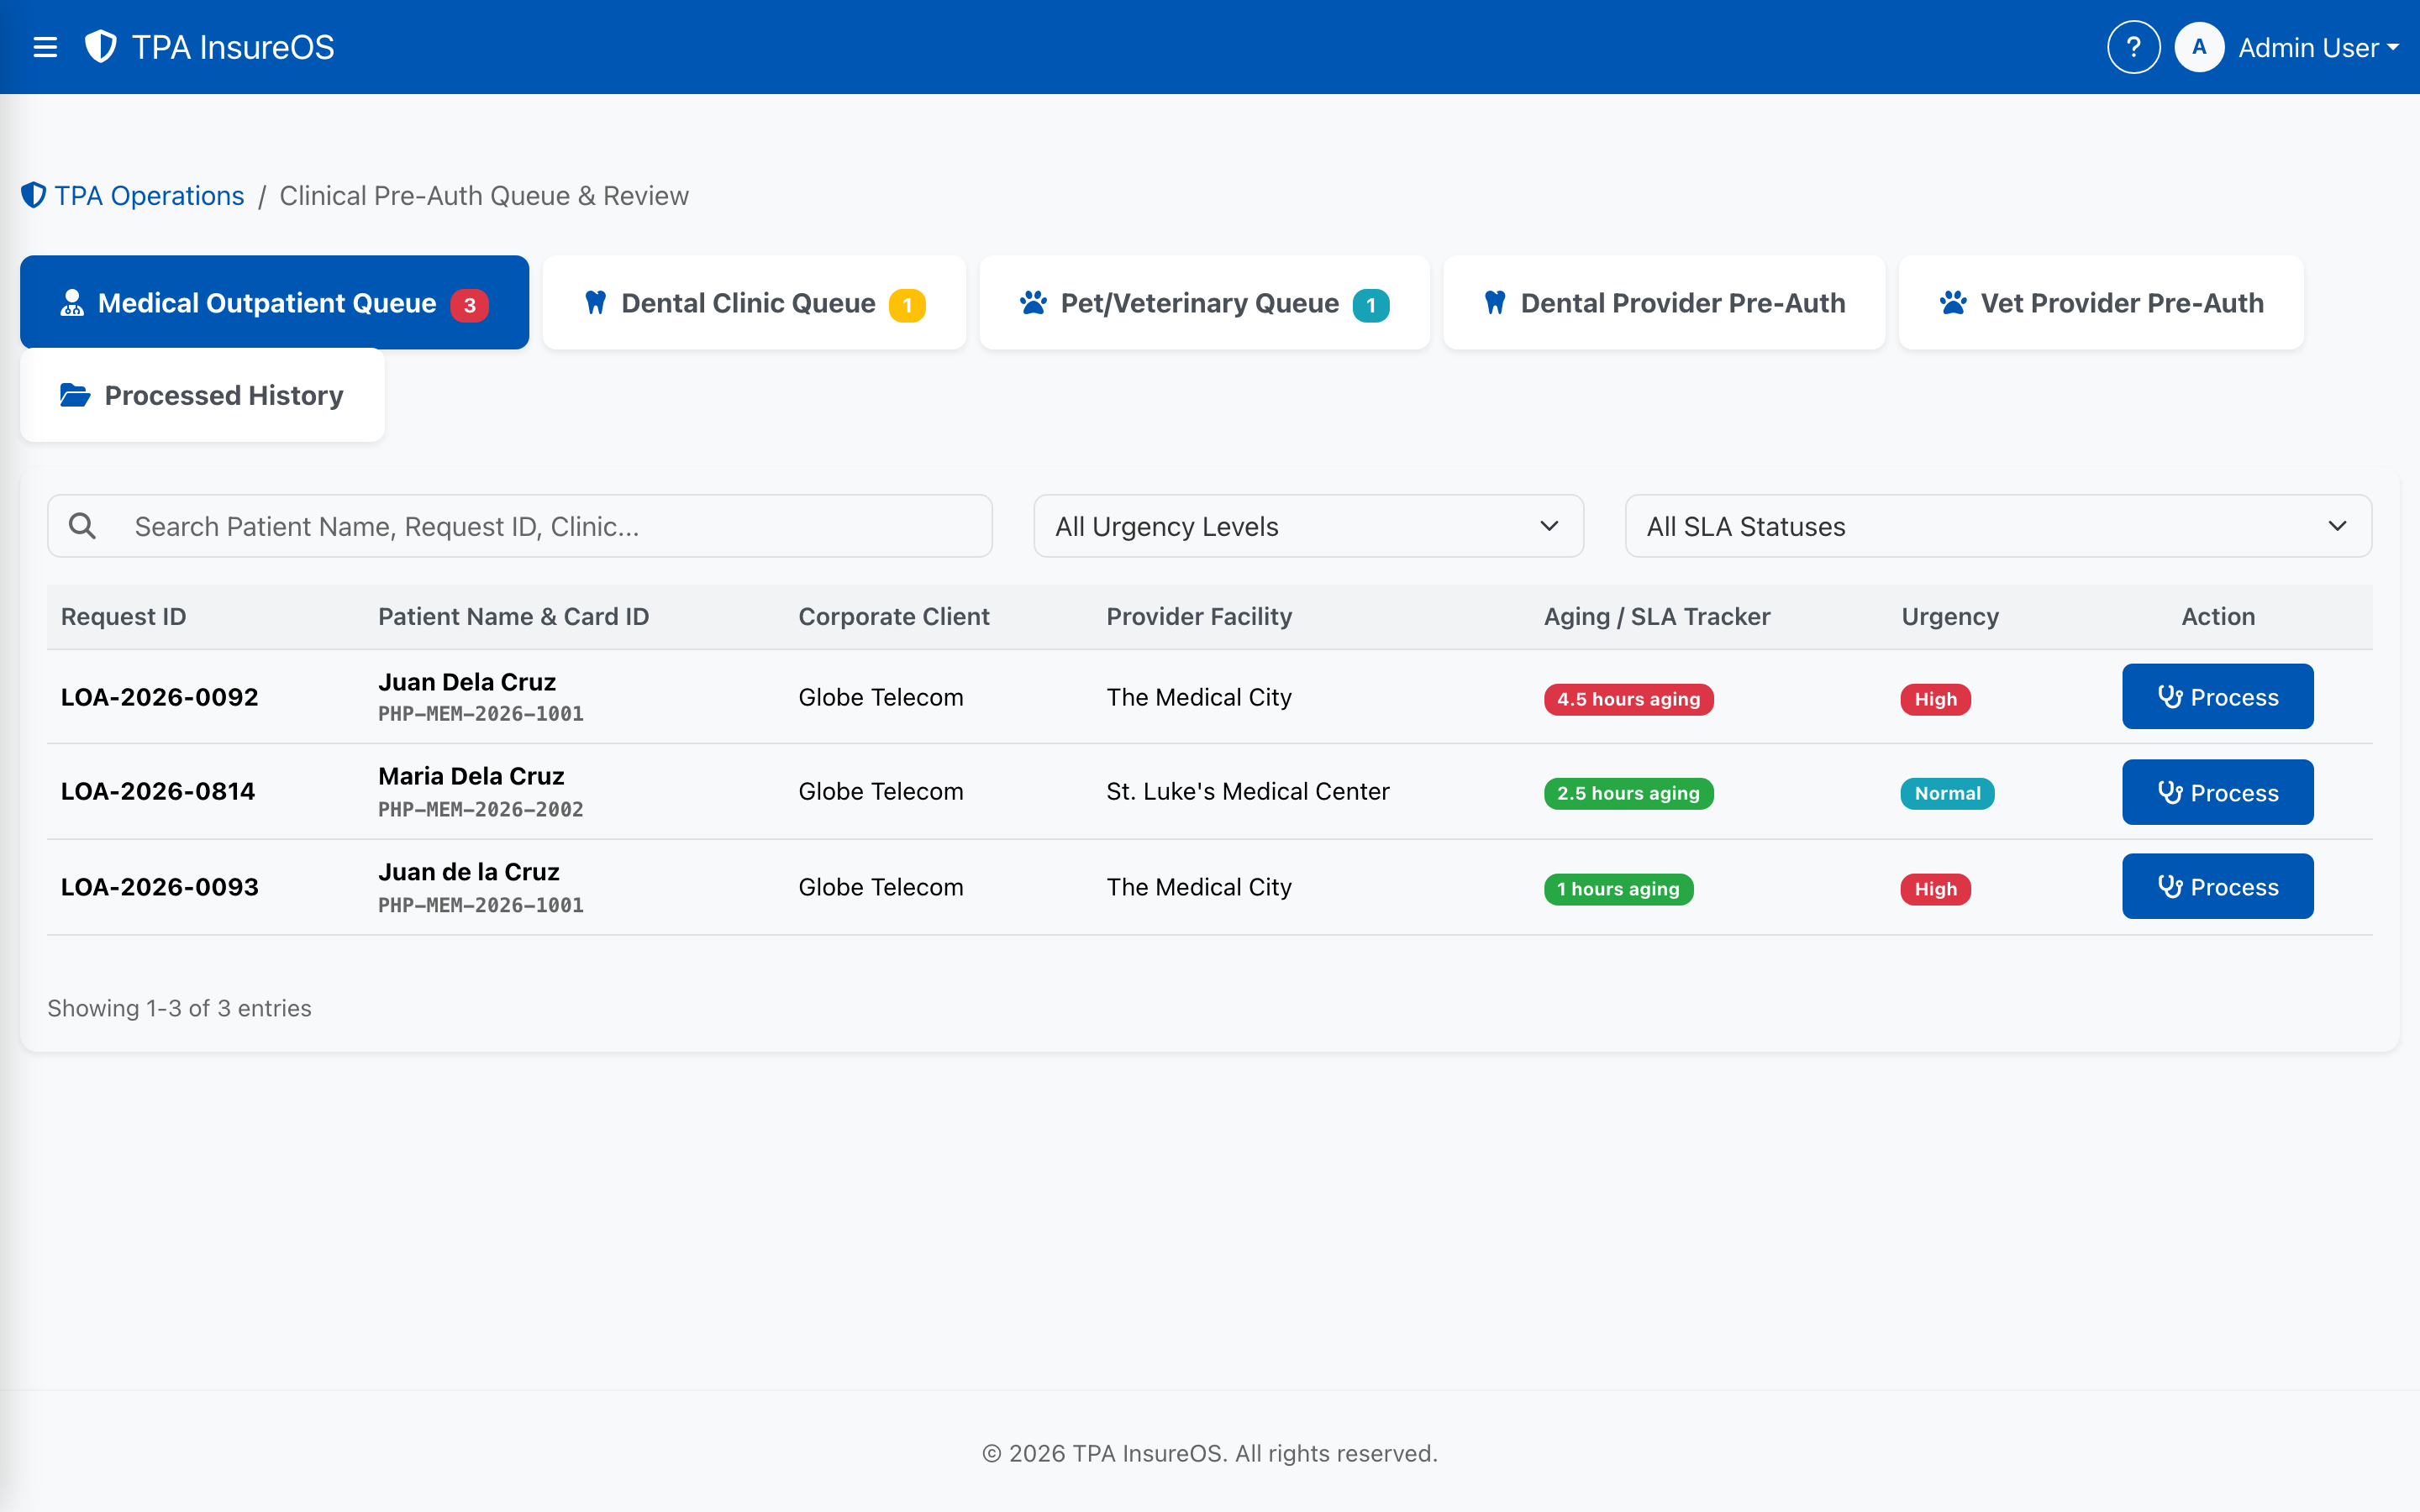The height and width of the screenshot is (1512, 2420).
Task: Click the Provider Facility column header
Action: tap(1199, 616)
